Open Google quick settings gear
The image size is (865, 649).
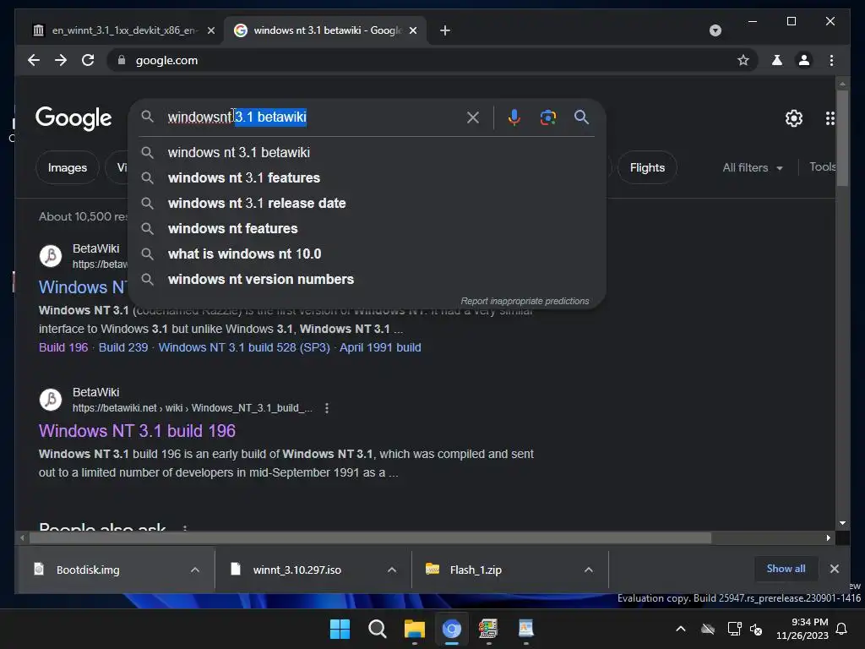[794, 118]
